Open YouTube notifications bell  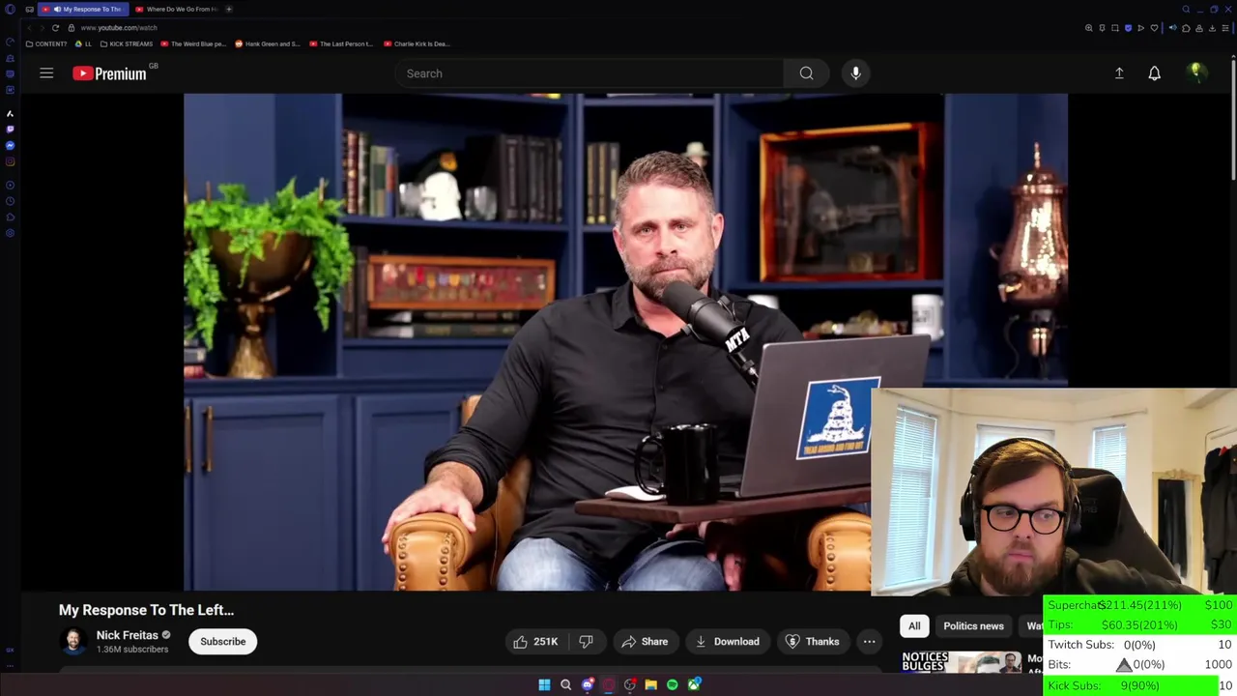point(1154,73)
